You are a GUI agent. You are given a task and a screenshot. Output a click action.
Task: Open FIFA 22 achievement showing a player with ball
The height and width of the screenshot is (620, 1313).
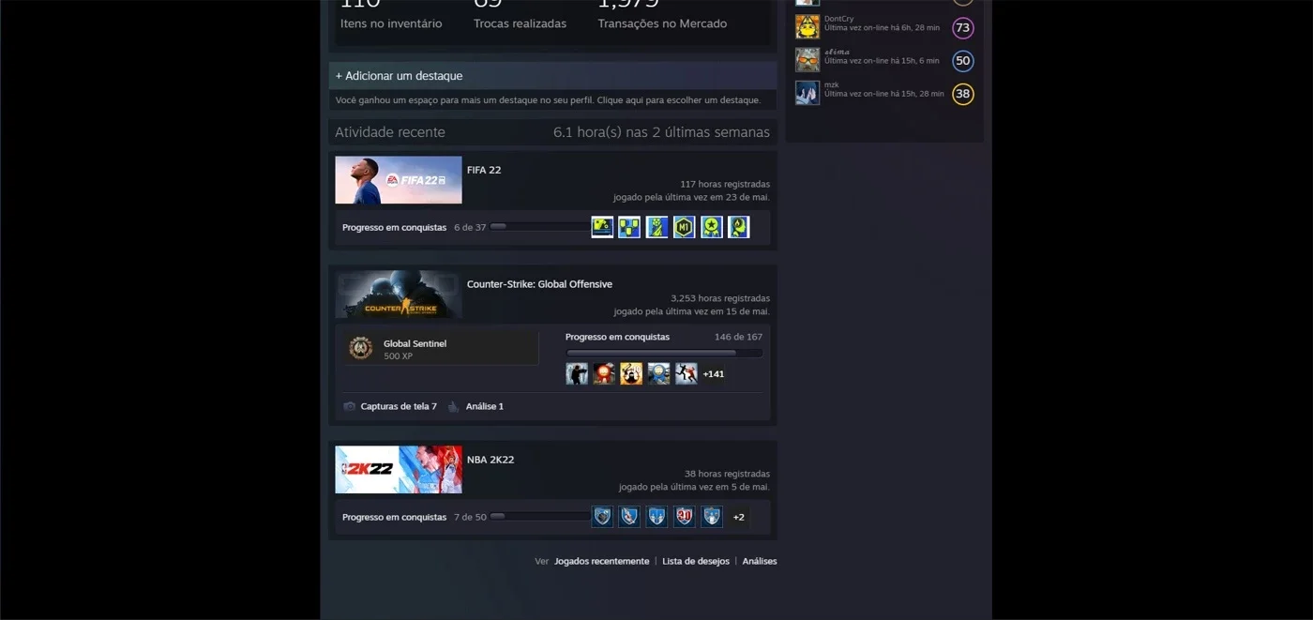pyautogui.click(x=656, y=227)
